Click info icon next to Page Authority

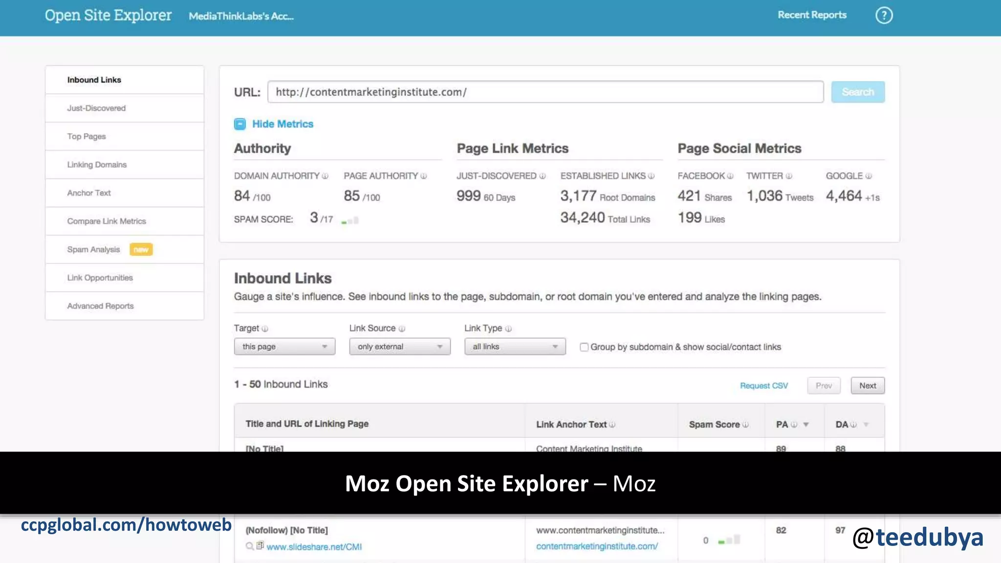click(424, 176)
